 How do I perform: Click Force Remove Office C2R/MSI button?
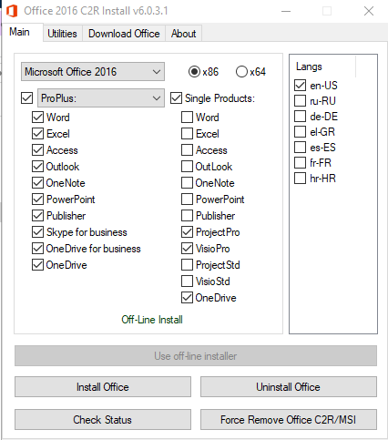[x=289, y=420]
